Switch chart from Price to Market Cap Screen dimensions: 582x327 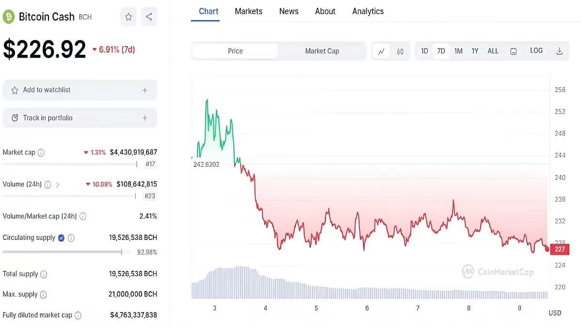coord(322,50)
